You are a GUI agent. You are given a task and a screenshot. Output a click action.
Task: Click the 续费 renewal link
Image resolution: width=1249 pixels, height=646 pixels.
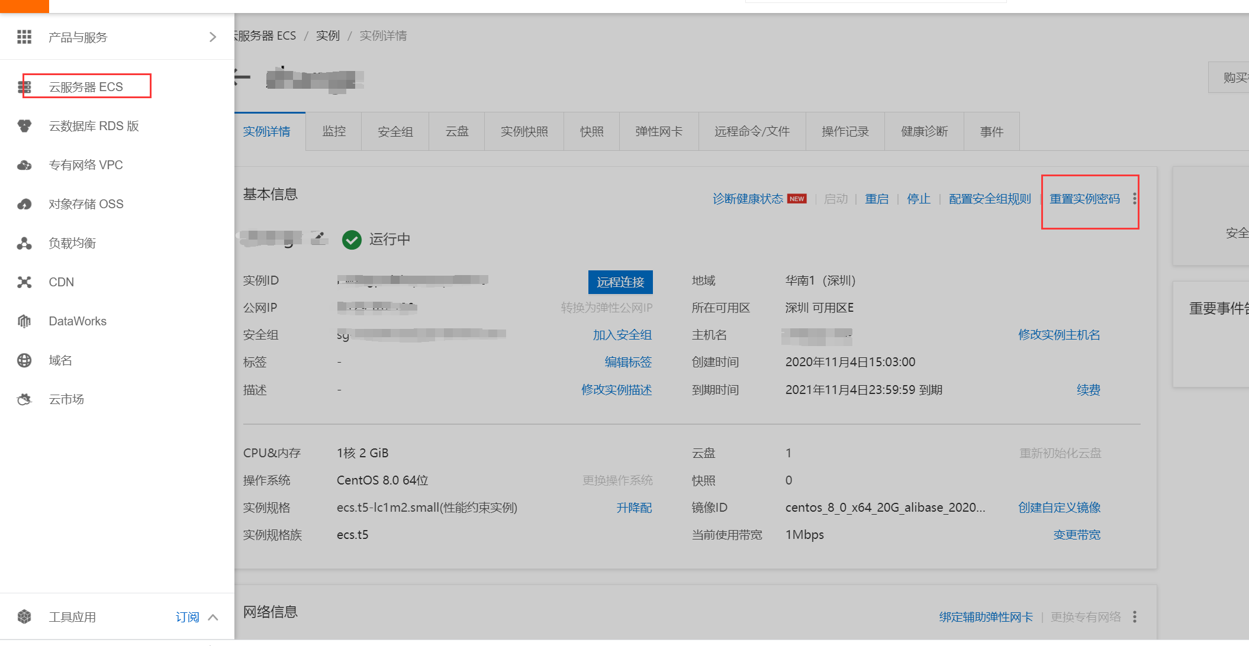click(x=1088, y=390)
